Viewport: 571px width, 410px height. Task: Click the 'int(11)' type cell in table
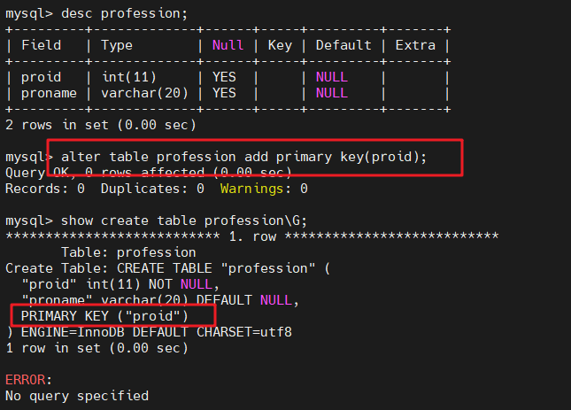click(128, 77)
